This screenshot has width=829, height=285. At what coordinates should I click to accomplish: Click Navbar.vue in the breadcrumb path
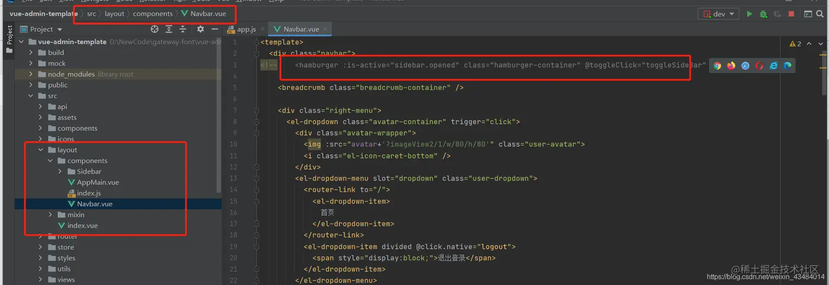(x=203, y=14)
